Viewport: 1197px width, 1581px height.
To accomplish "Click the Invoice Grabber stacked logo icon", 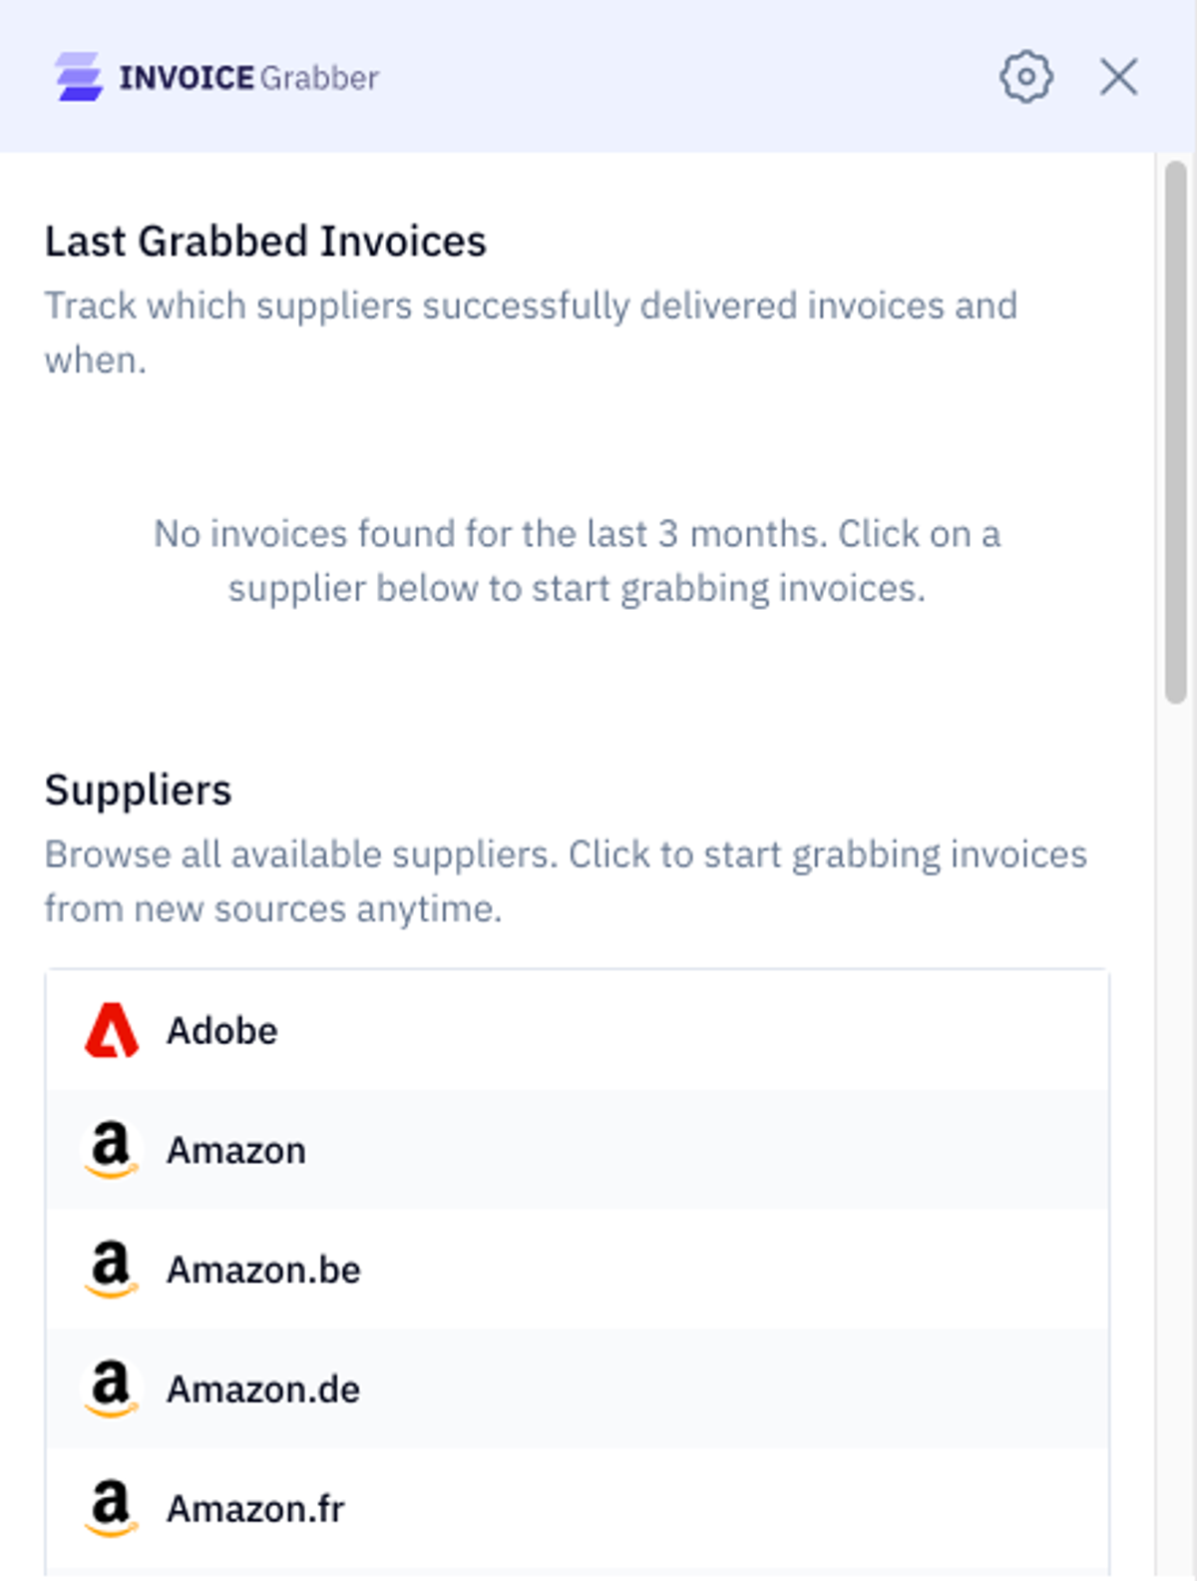I will coord(79,77).
